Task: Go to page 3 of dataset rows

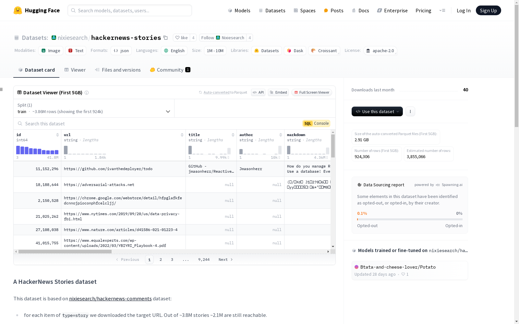Action: click(172, 260)
